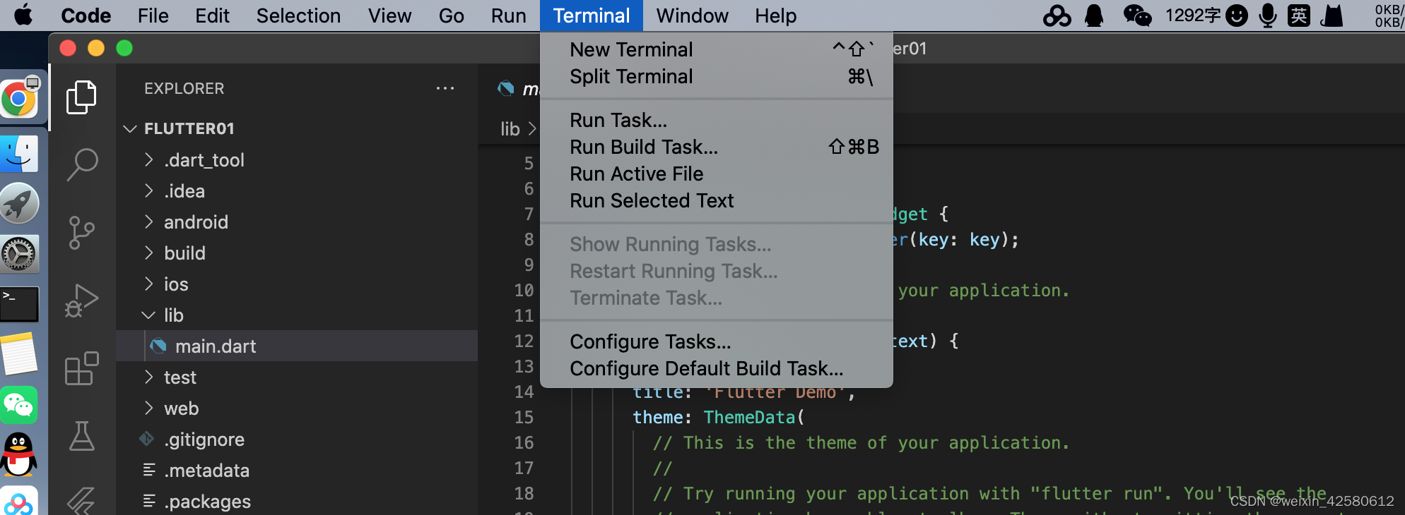Open the .metadata file
The image size is (1405, 515).
(297, 470)
